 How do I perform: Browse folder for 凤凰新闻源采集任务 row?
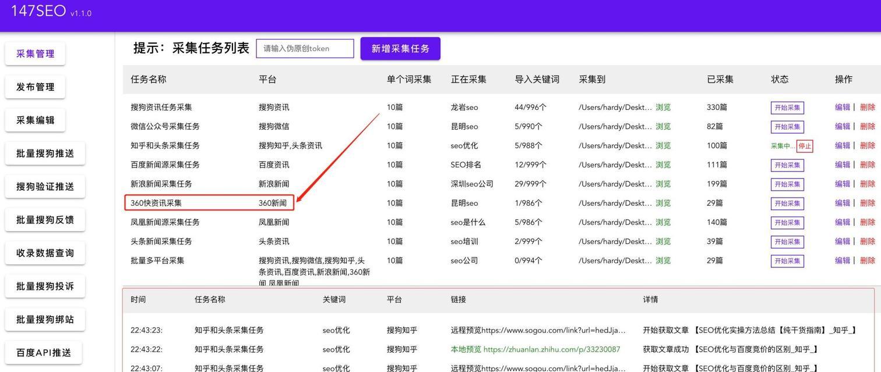663,222
